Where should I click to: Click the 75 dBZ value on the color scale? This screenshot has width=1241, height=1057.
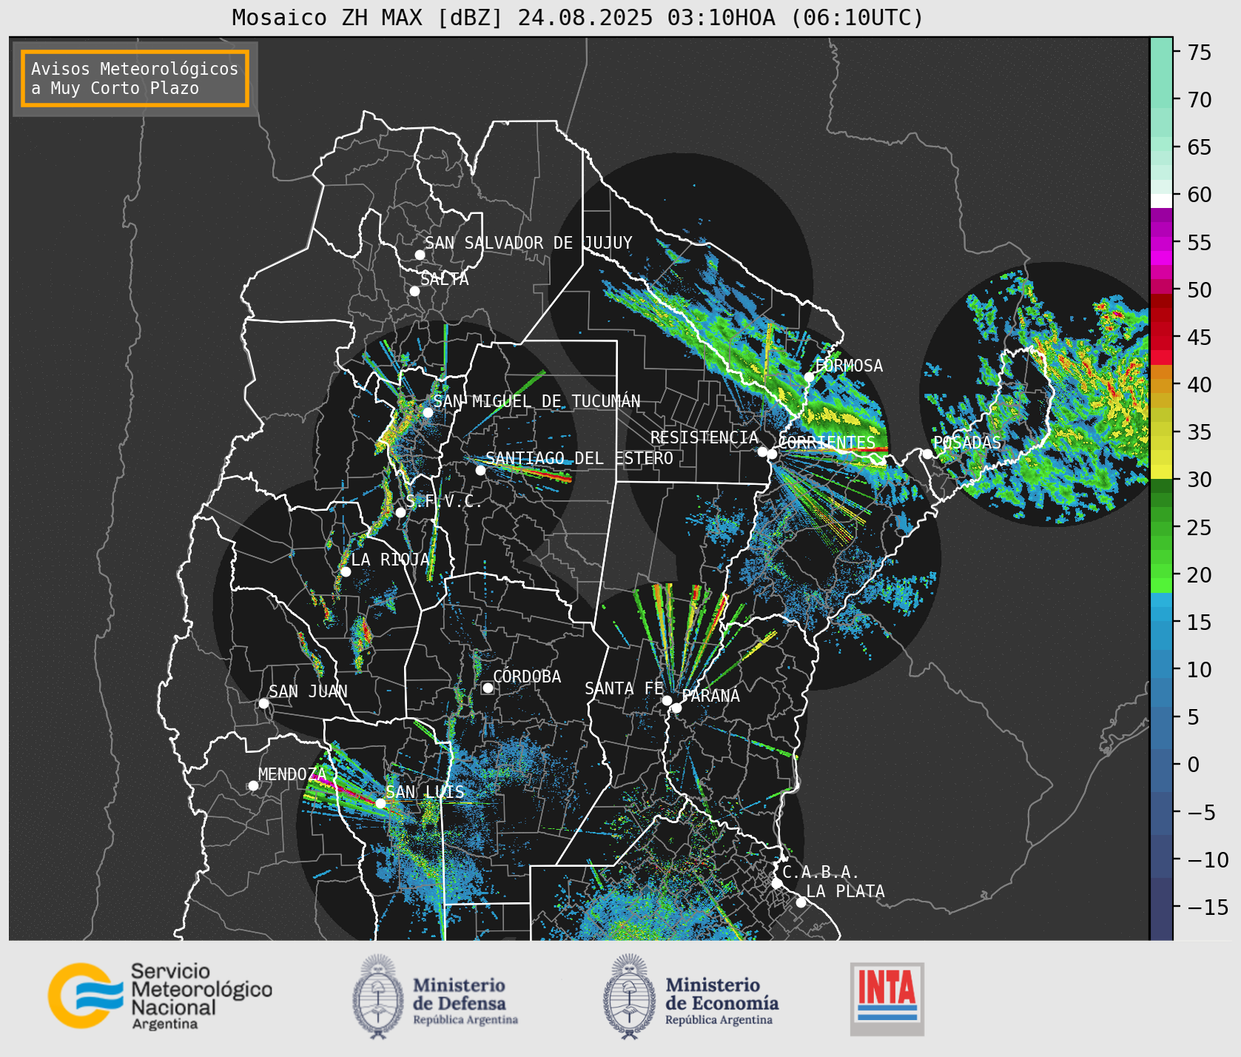1200,52
